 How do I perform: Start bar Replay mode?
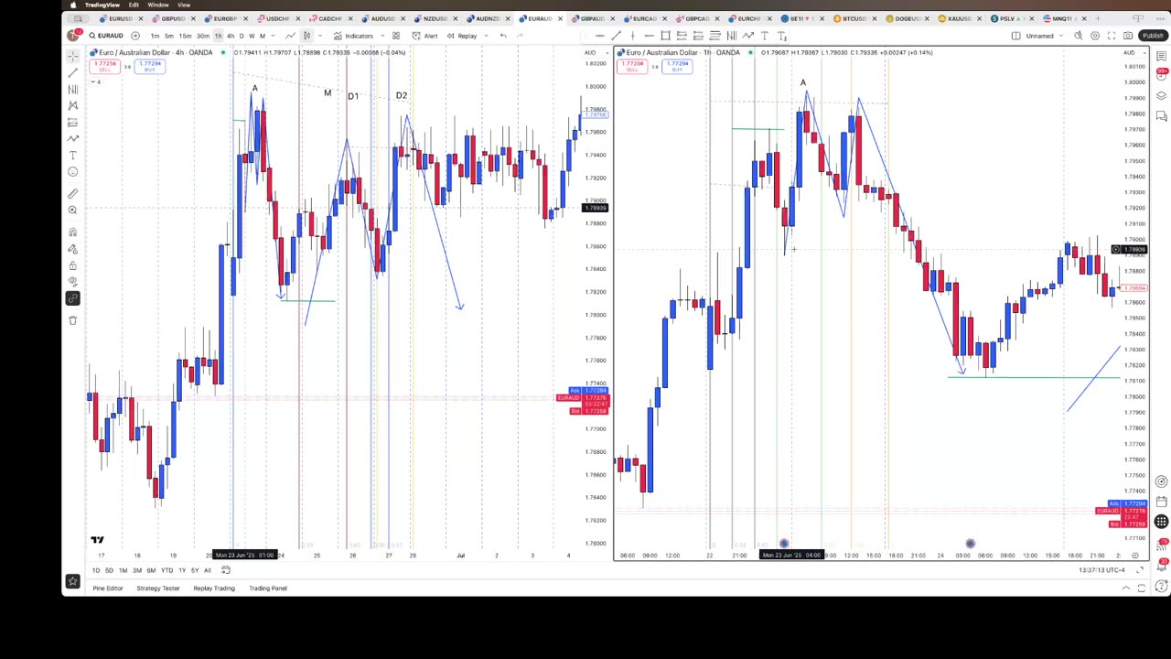[463, 36]
